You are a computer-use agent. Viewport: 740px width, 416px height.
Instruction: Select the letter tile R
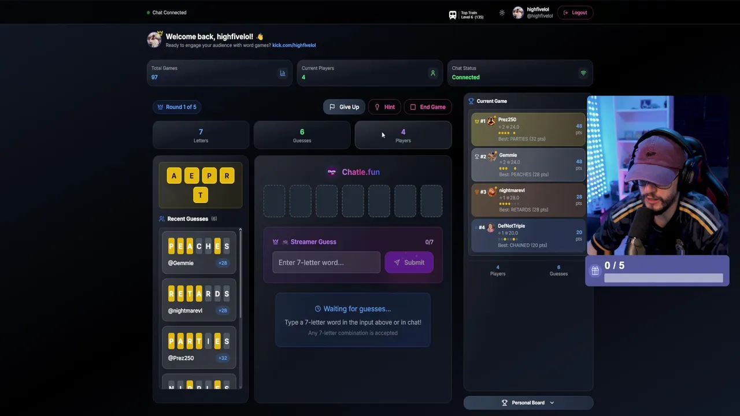point(227,176)
